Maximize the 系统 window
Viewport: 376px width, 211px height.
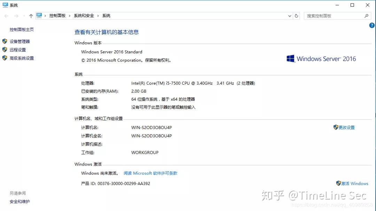tap(352, 5)
